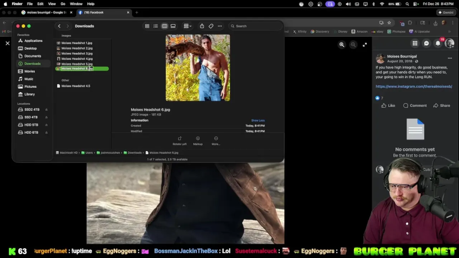Image resolution: width=459 pixels, height=258 pixels.
Task: Click the Gemini button in browser
Action: click(446, 13)
